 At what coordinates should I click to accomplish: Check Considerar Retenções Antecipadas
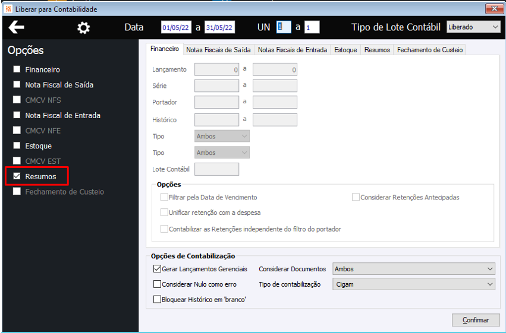tap(356, 197)
